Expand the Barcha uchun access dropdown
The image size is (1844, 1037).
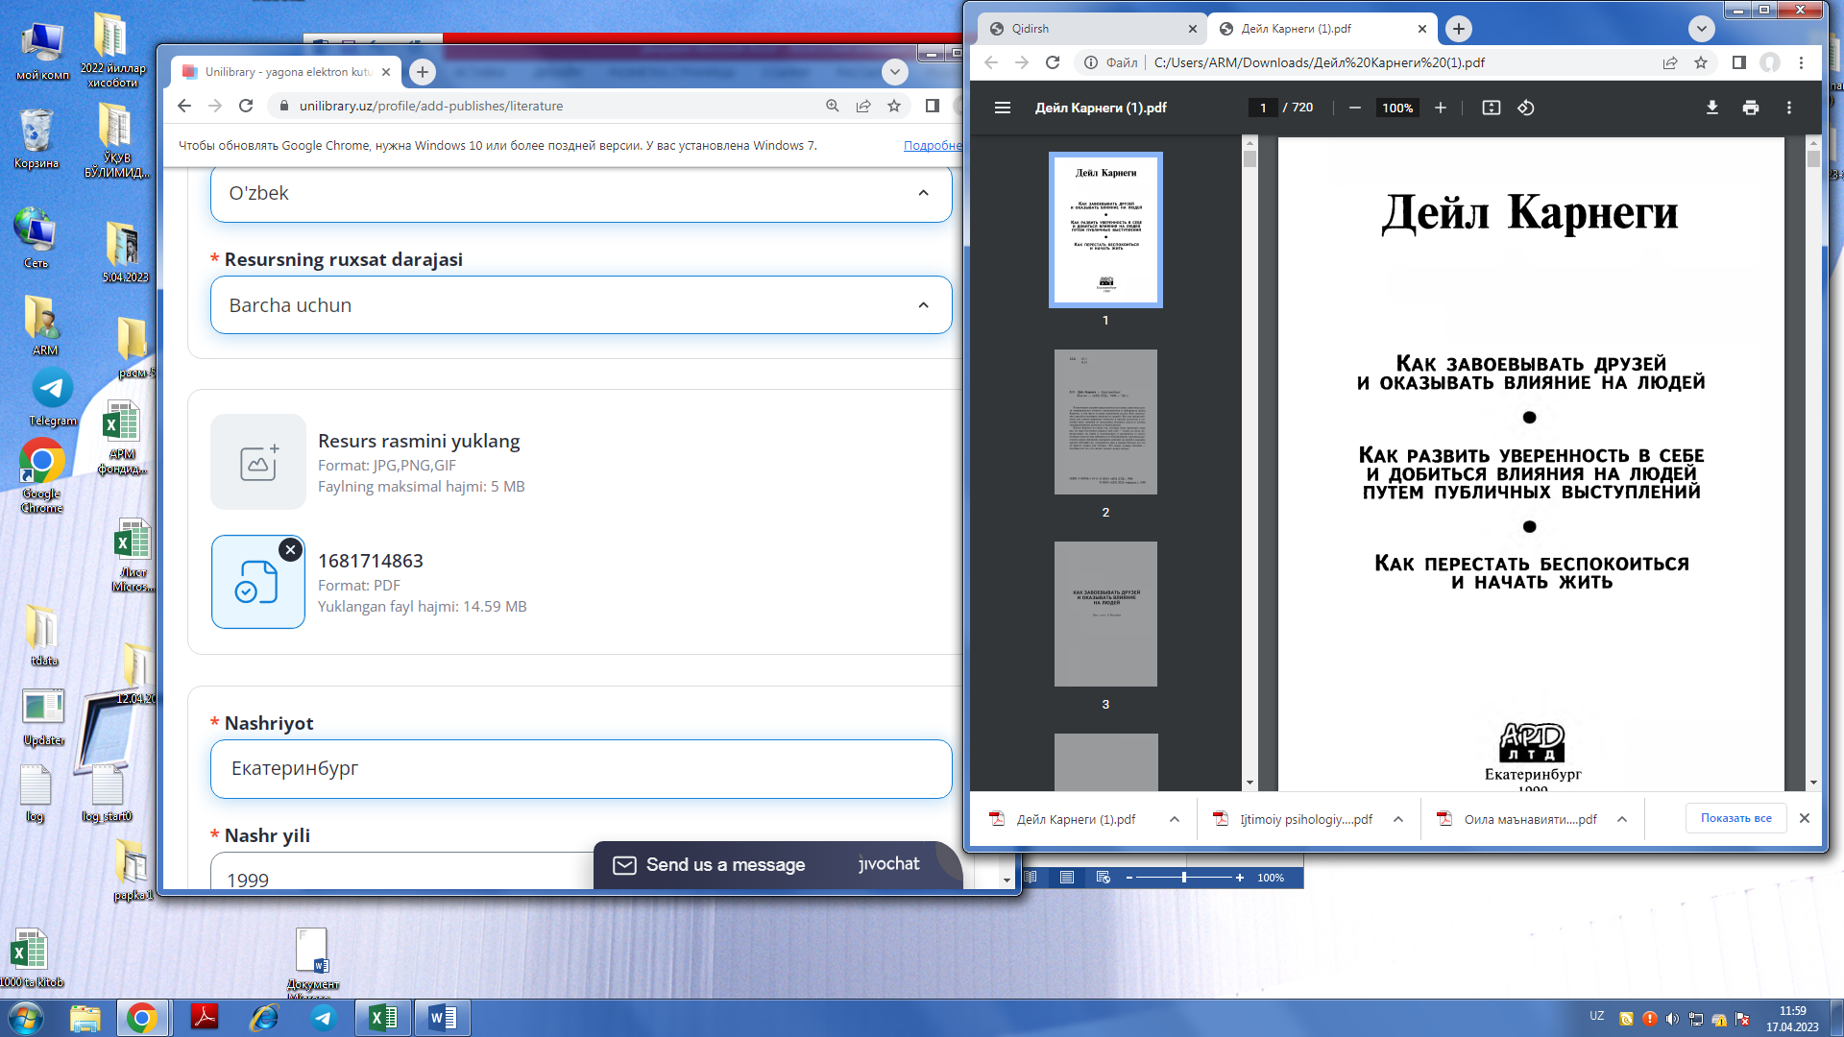pyautogui.click(x=580, y=305)
